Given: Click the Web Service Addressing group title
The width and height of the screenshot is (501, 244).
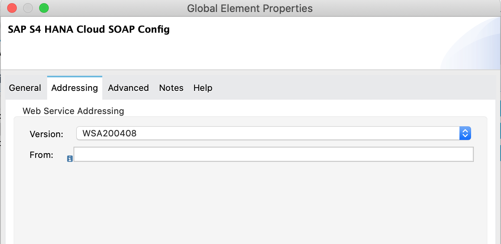Looking at the screenshot, I should (74, 111).
